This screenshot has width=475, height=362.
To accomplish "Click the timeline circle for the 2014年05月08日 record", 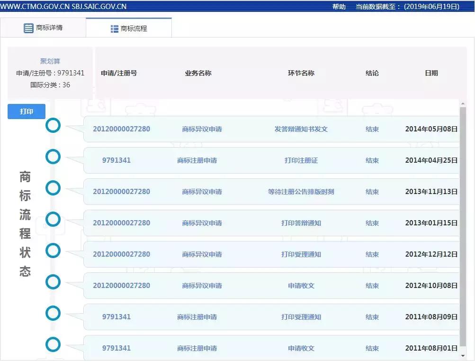I will [x=53, y=125].
